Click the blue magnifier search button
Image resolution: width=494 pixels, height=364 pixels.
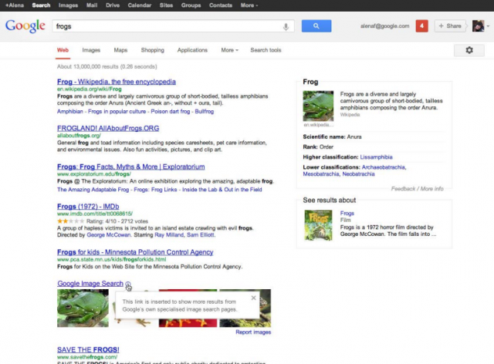point(316,26)
